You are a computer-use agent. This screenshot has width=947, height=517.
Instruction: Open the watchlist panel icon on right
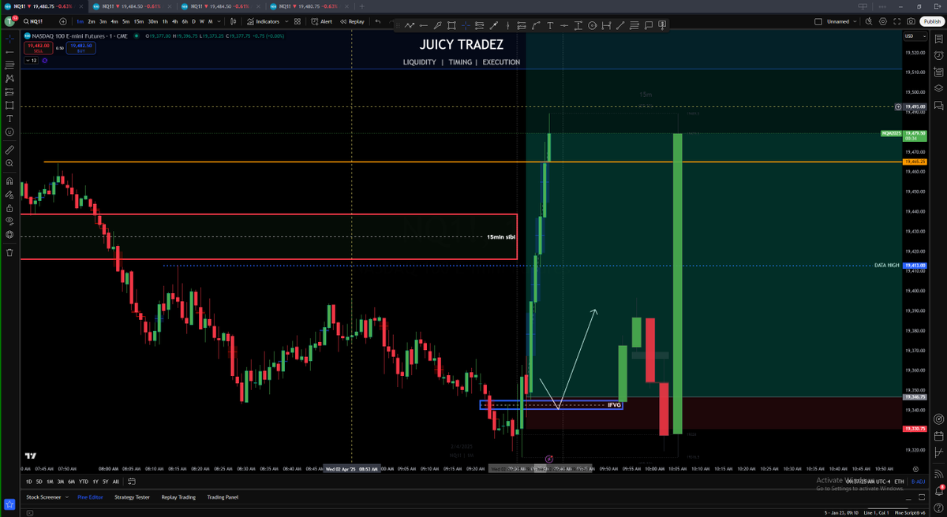point(938,37)
